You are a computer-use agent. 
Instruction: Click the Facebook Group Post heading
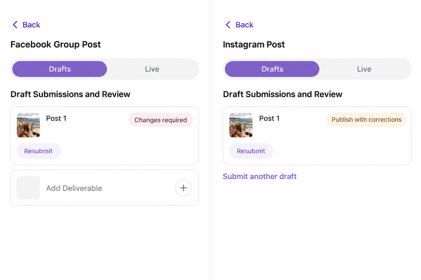56,44
